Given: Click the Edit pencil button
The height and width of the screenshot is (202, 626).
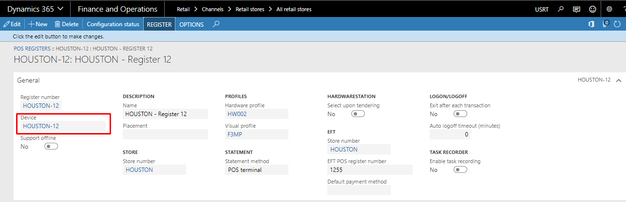Looking at the screenshot, I should pos(12,24).
